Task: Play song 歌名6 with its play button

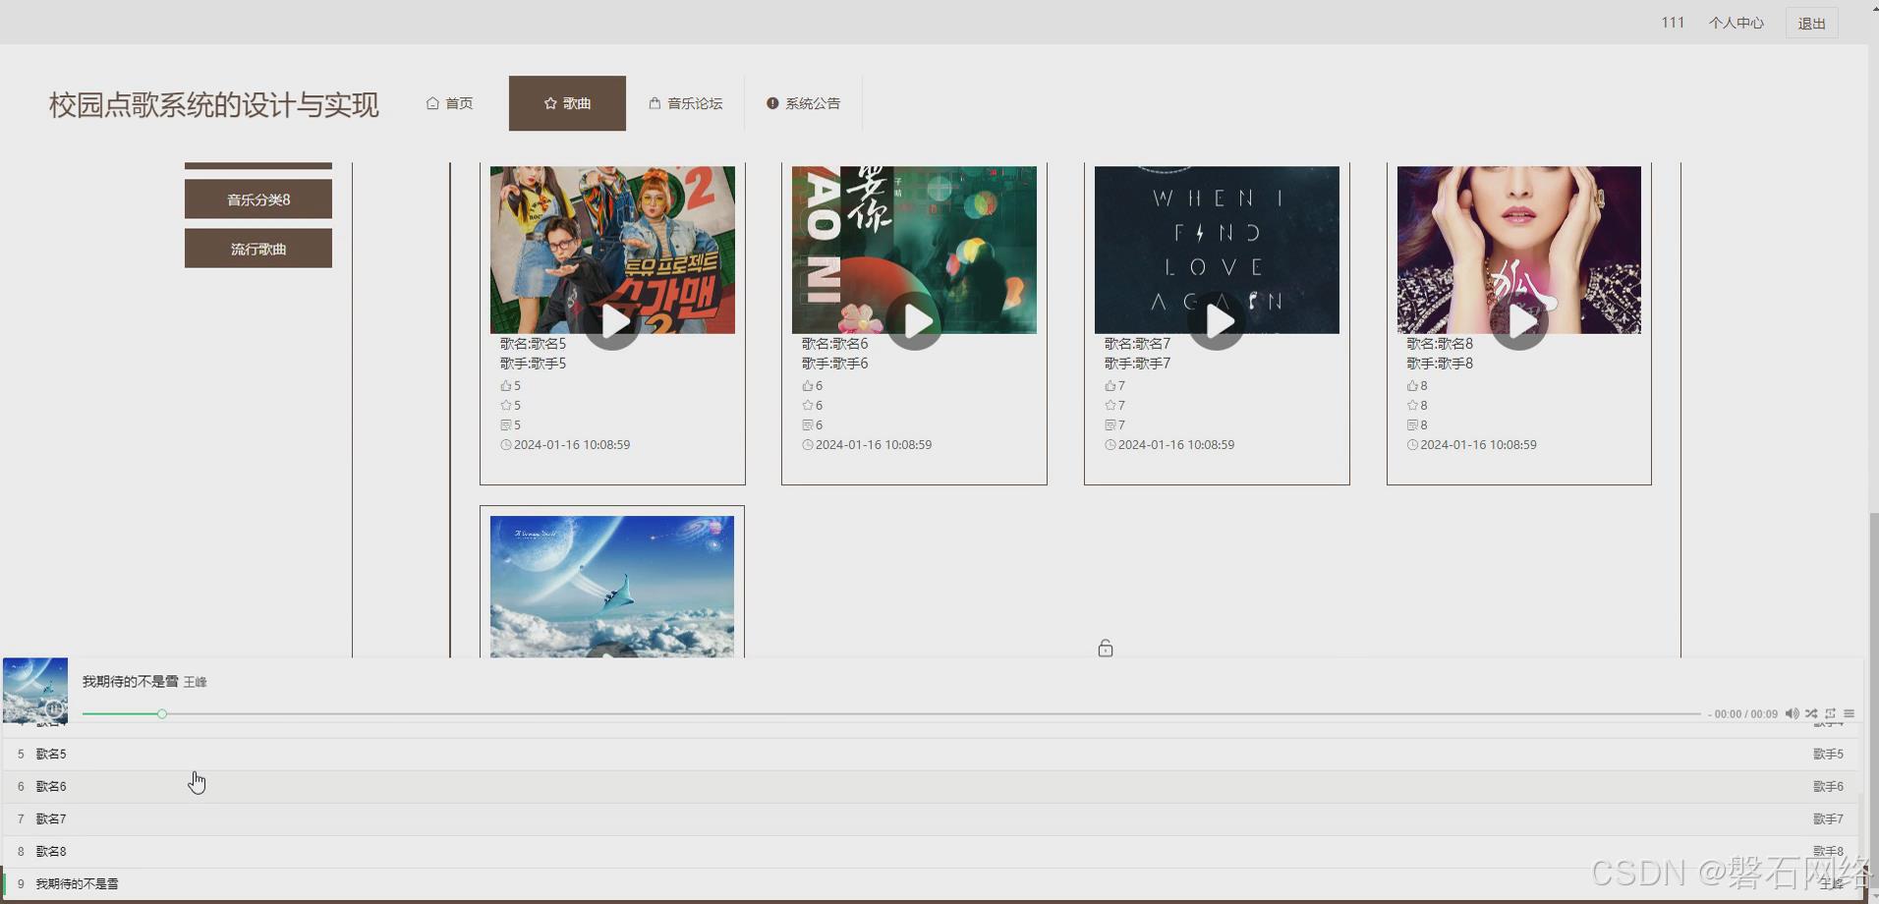Action: [x=915, y=321]
